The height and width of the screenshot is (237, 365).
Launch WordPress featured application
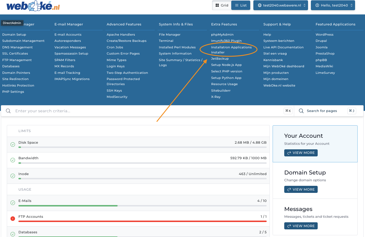324,35
